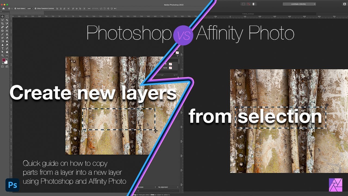Select the Content-Aware Move tool icon
This screenshot has height=196, width=348.
coord(7,31)
